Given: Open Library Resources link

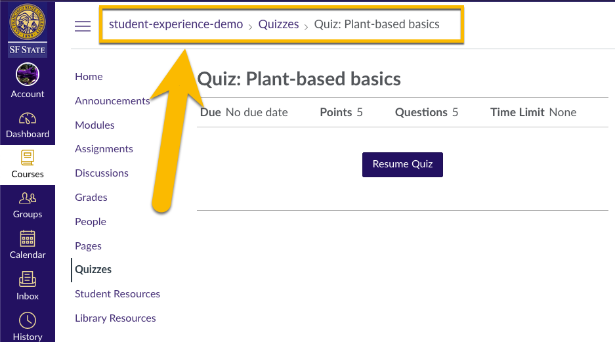Looking at the screenshot, I should [x=116, y=318].
